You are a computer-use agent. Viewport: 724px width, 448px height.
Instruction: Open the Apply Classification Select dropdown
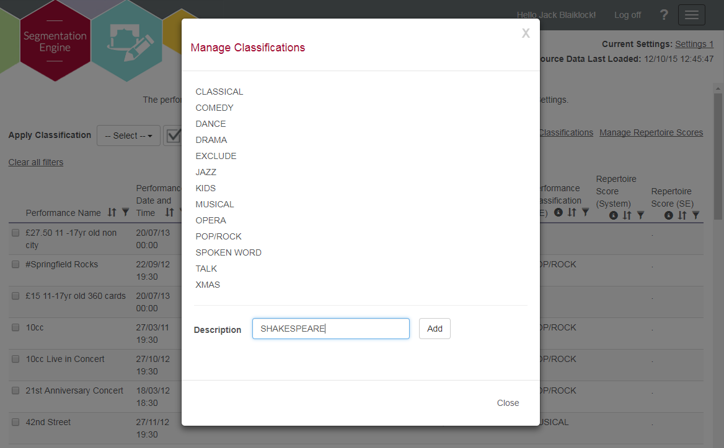(128, 136)
